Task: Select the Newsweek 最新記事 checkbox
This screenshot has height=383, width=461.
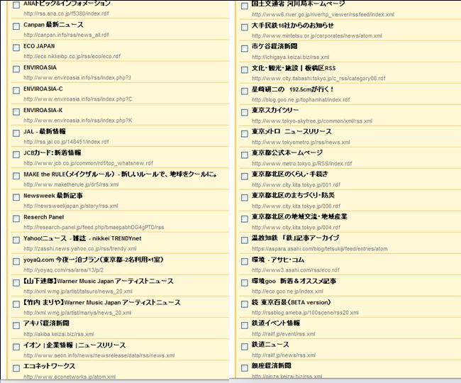Action: 16,197
